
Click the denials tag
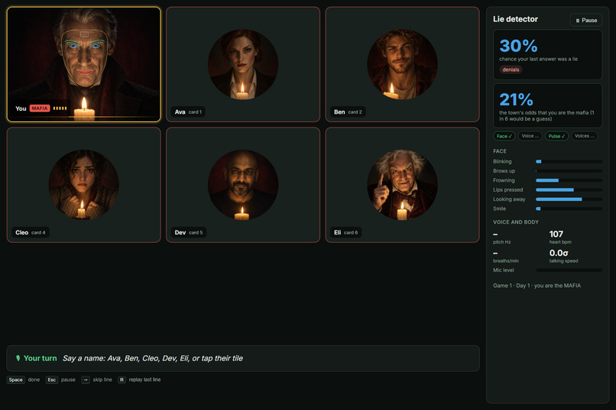point(511,69)
